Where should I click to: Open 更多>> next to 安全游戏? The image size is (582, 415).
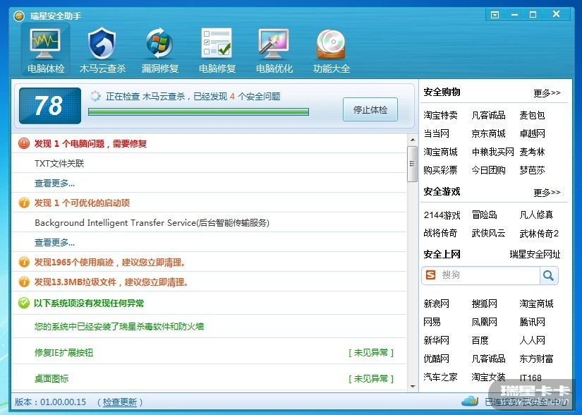click(x=547, y=192)
